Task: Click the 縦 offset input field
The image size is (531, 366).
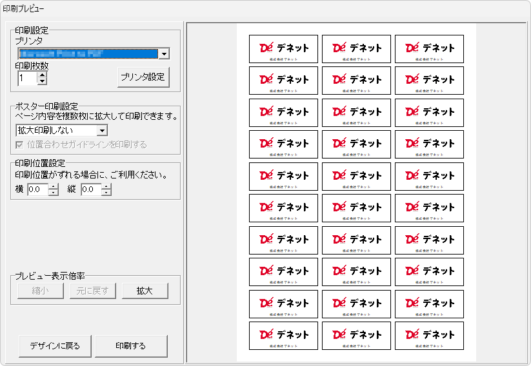Action: coord(91,189)
